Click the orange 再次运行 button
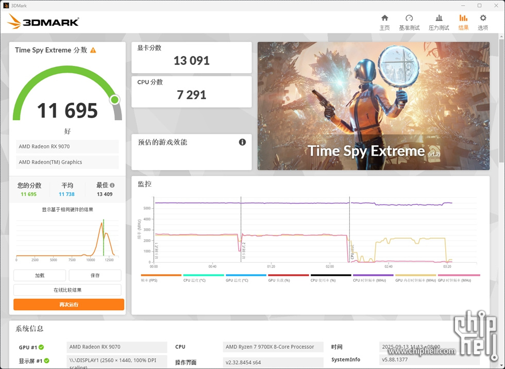Screen dimensions: 505x369 (x=69, y=304)
